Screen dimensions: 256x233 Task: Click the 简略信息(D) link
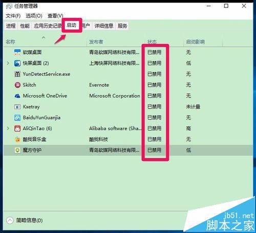click(29, 220)
